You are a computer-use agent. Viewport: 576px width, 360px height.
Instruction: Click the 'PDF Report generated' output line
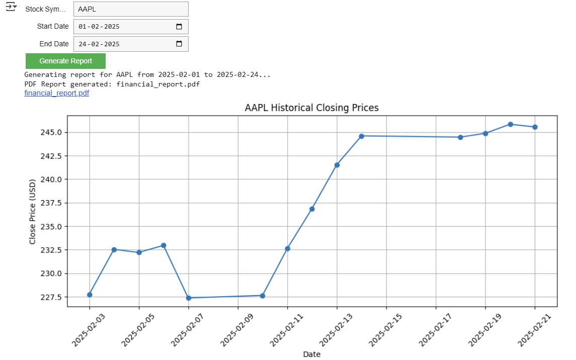pyautogui.click(x=112, y=84)
